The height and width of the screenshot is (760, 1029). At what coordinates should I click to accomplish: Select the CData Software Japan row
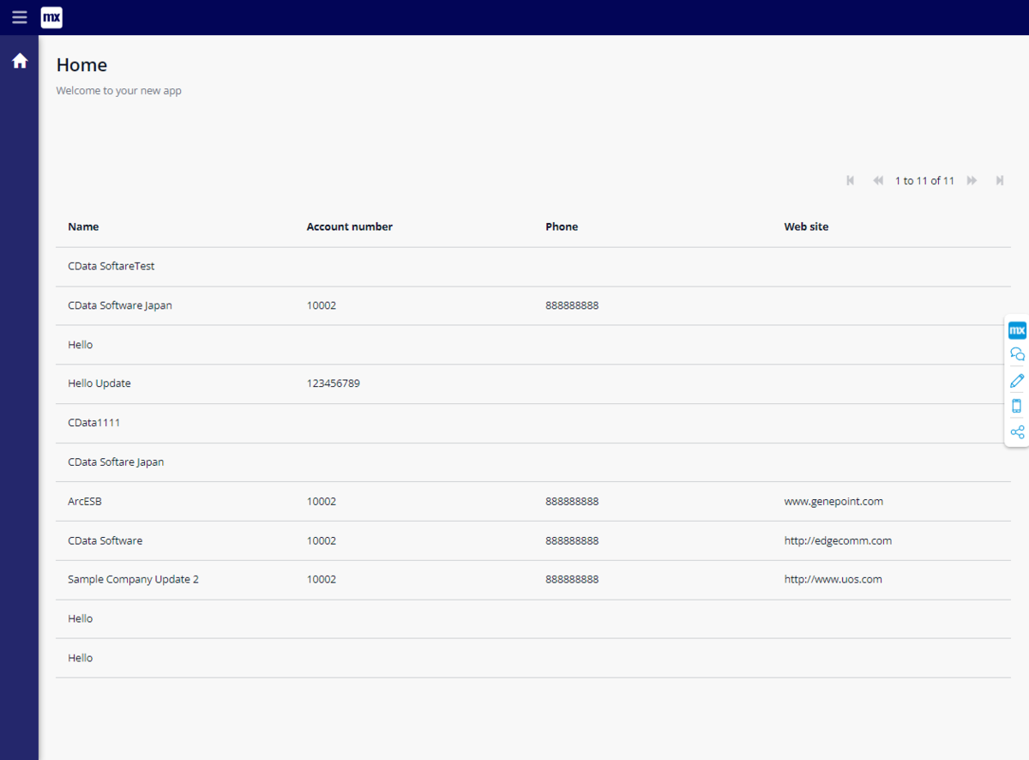(533, 305)
